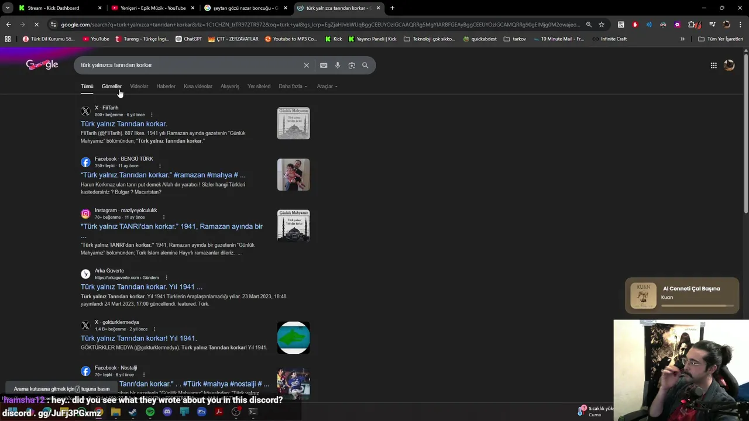This screenshot has width=749, height=421.
Task: Open Adobe Acrobat from the taskbar
Action: (219, 412)
